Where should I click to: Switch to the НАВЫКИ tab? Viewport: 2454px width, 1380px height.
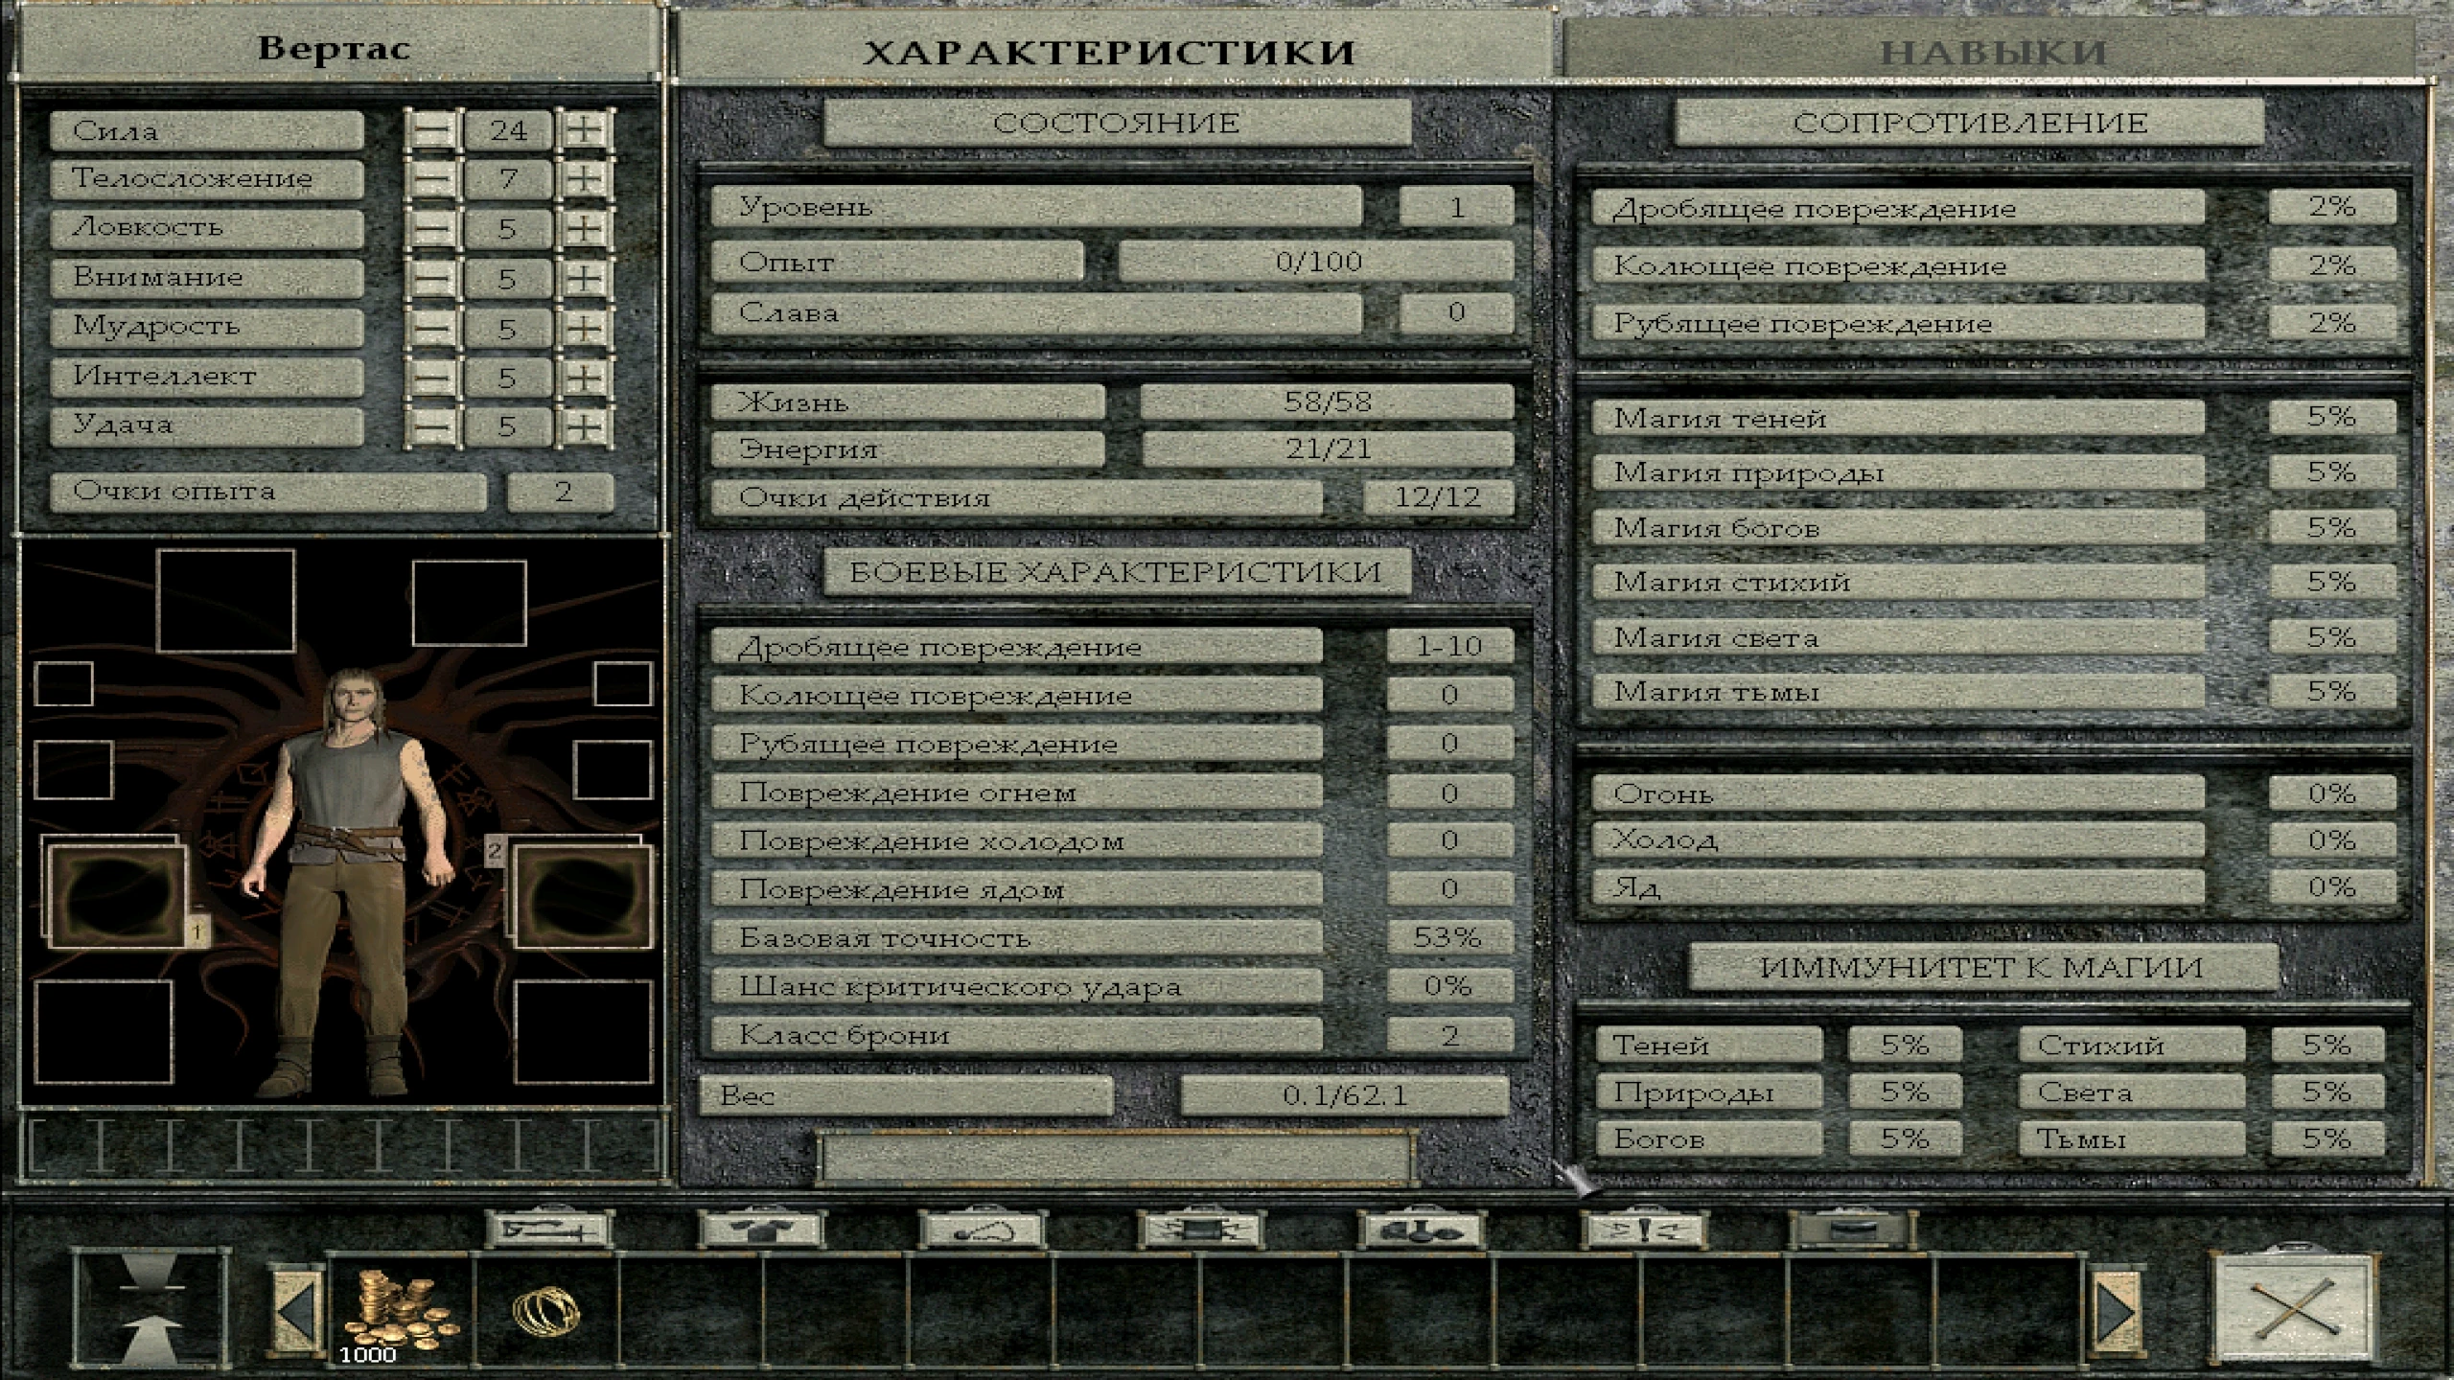coord(1992,52)
